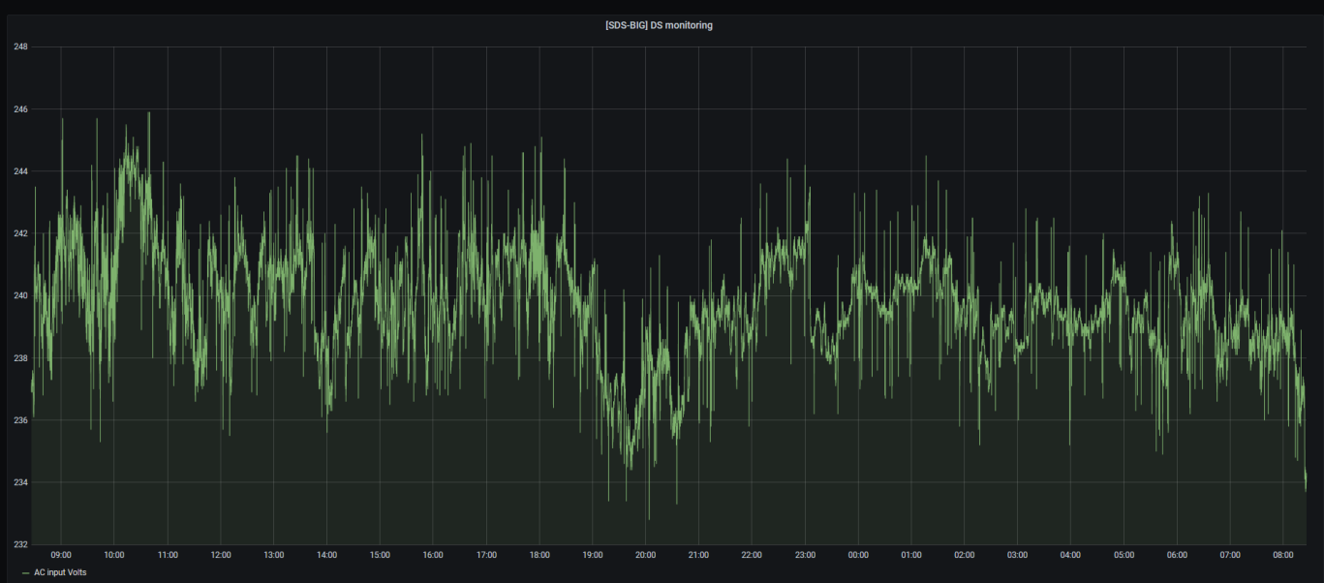Screen dimensions: 1324x583
Task: Click the 10:00 time axis label
Action: [113, 555]
